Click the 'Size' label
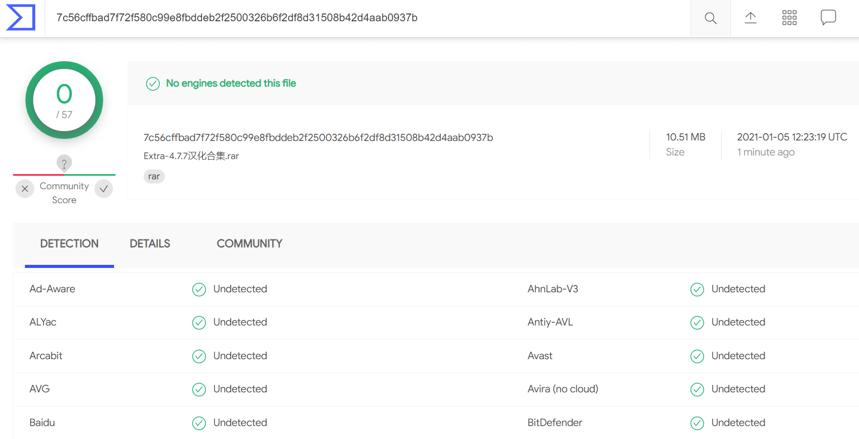859x439 pixels. click(x=675, y=152)
